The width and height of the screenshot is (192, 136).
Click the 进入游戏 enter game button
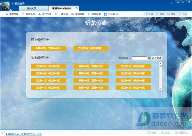[156, 58]
